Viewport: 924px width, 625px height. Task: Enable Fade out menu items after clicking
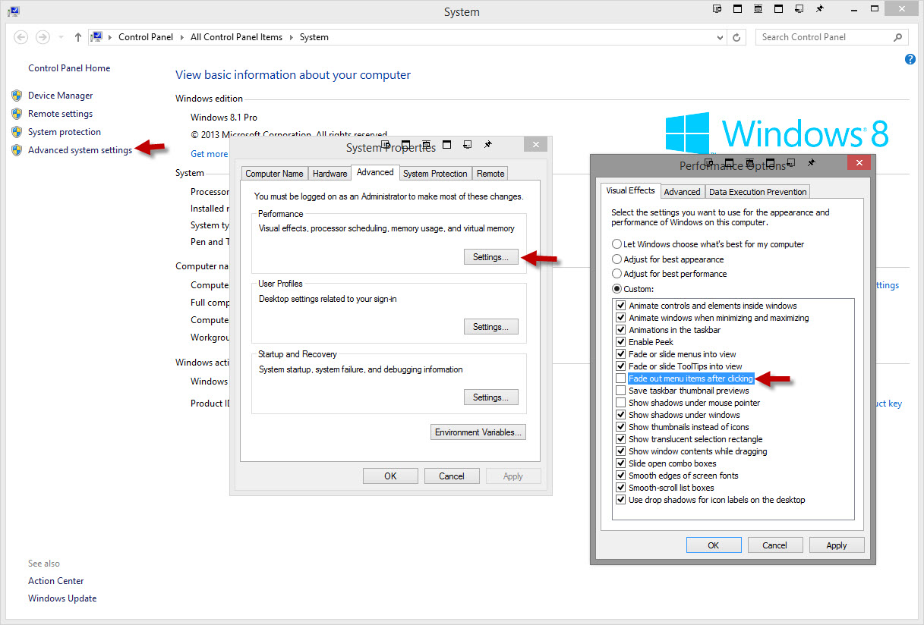(621, 378)
